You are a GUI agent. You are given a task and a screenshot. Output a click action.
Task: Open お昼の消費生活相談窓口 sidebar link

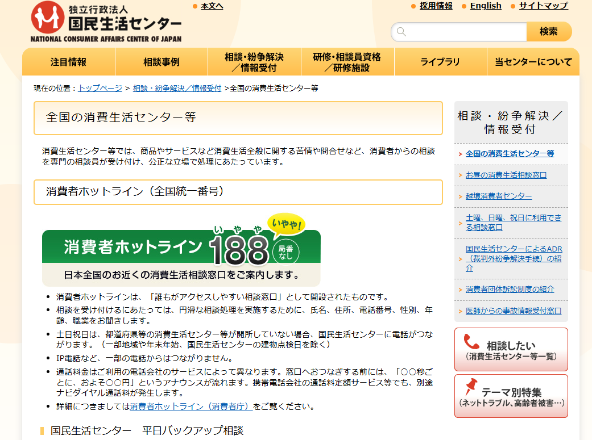click(506, 175)
